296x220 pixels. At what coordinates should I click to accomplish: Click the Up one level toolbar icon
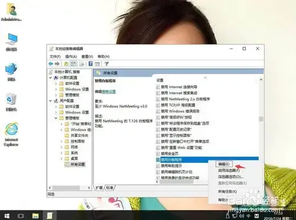click(66, 64)
